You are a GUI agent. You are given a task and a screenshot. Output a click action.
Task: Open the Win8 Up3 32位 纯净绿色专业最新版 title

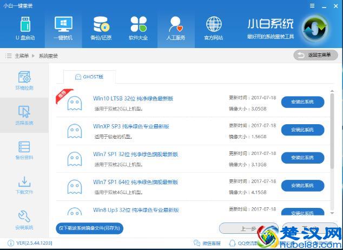tap(136, 210)
